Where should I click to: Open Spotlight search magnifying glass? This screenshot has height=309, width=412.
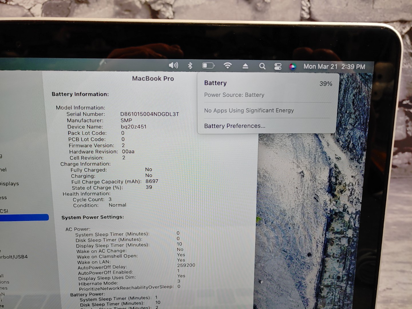(x=262, y=66)
